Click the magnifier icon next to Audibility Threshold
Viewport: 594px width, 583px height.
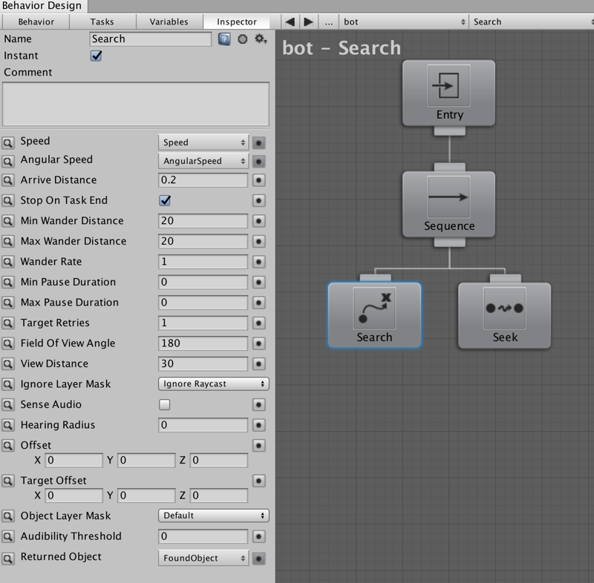pos(7,536)
